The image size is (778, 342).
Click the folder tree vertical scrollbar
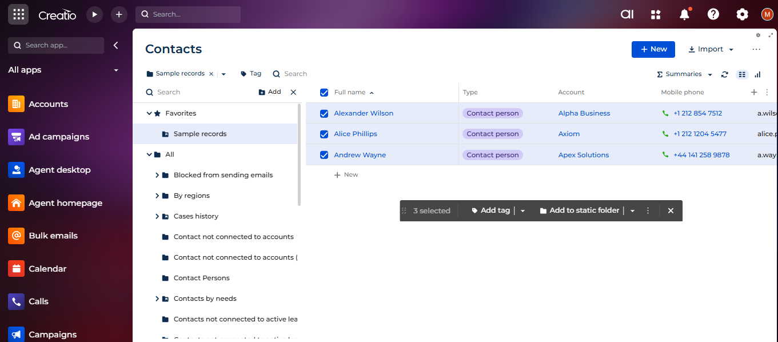tap(299, 154)
